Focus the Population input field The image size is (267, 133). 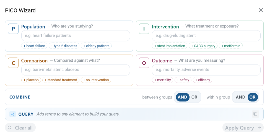(76, 36)
